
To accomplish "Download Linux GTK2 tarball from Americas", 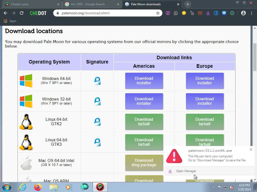I will click(x=144, y=122).
